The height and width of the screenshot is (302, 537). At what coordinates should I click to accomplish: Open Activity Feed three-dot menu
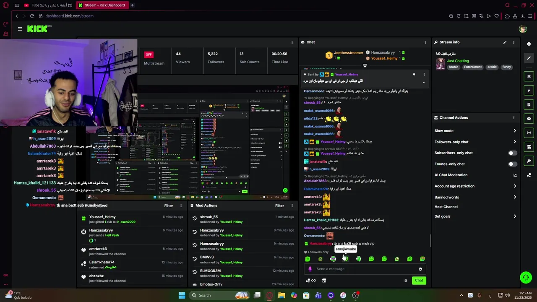click(x=181, y=206)
